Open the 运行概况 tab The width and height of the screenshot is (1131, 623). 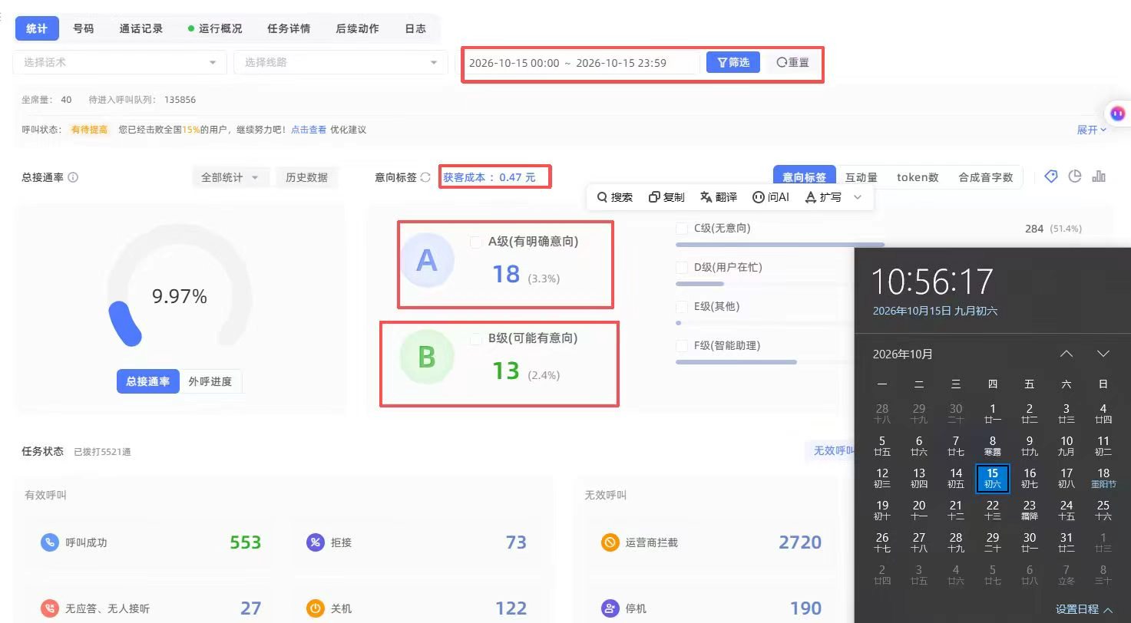[214, 28]
